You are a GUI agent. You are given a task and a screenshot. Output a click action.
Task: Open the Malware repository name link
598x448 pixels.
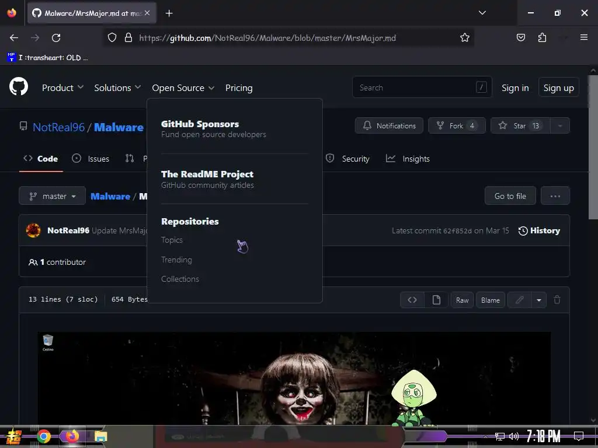point(119,127)
